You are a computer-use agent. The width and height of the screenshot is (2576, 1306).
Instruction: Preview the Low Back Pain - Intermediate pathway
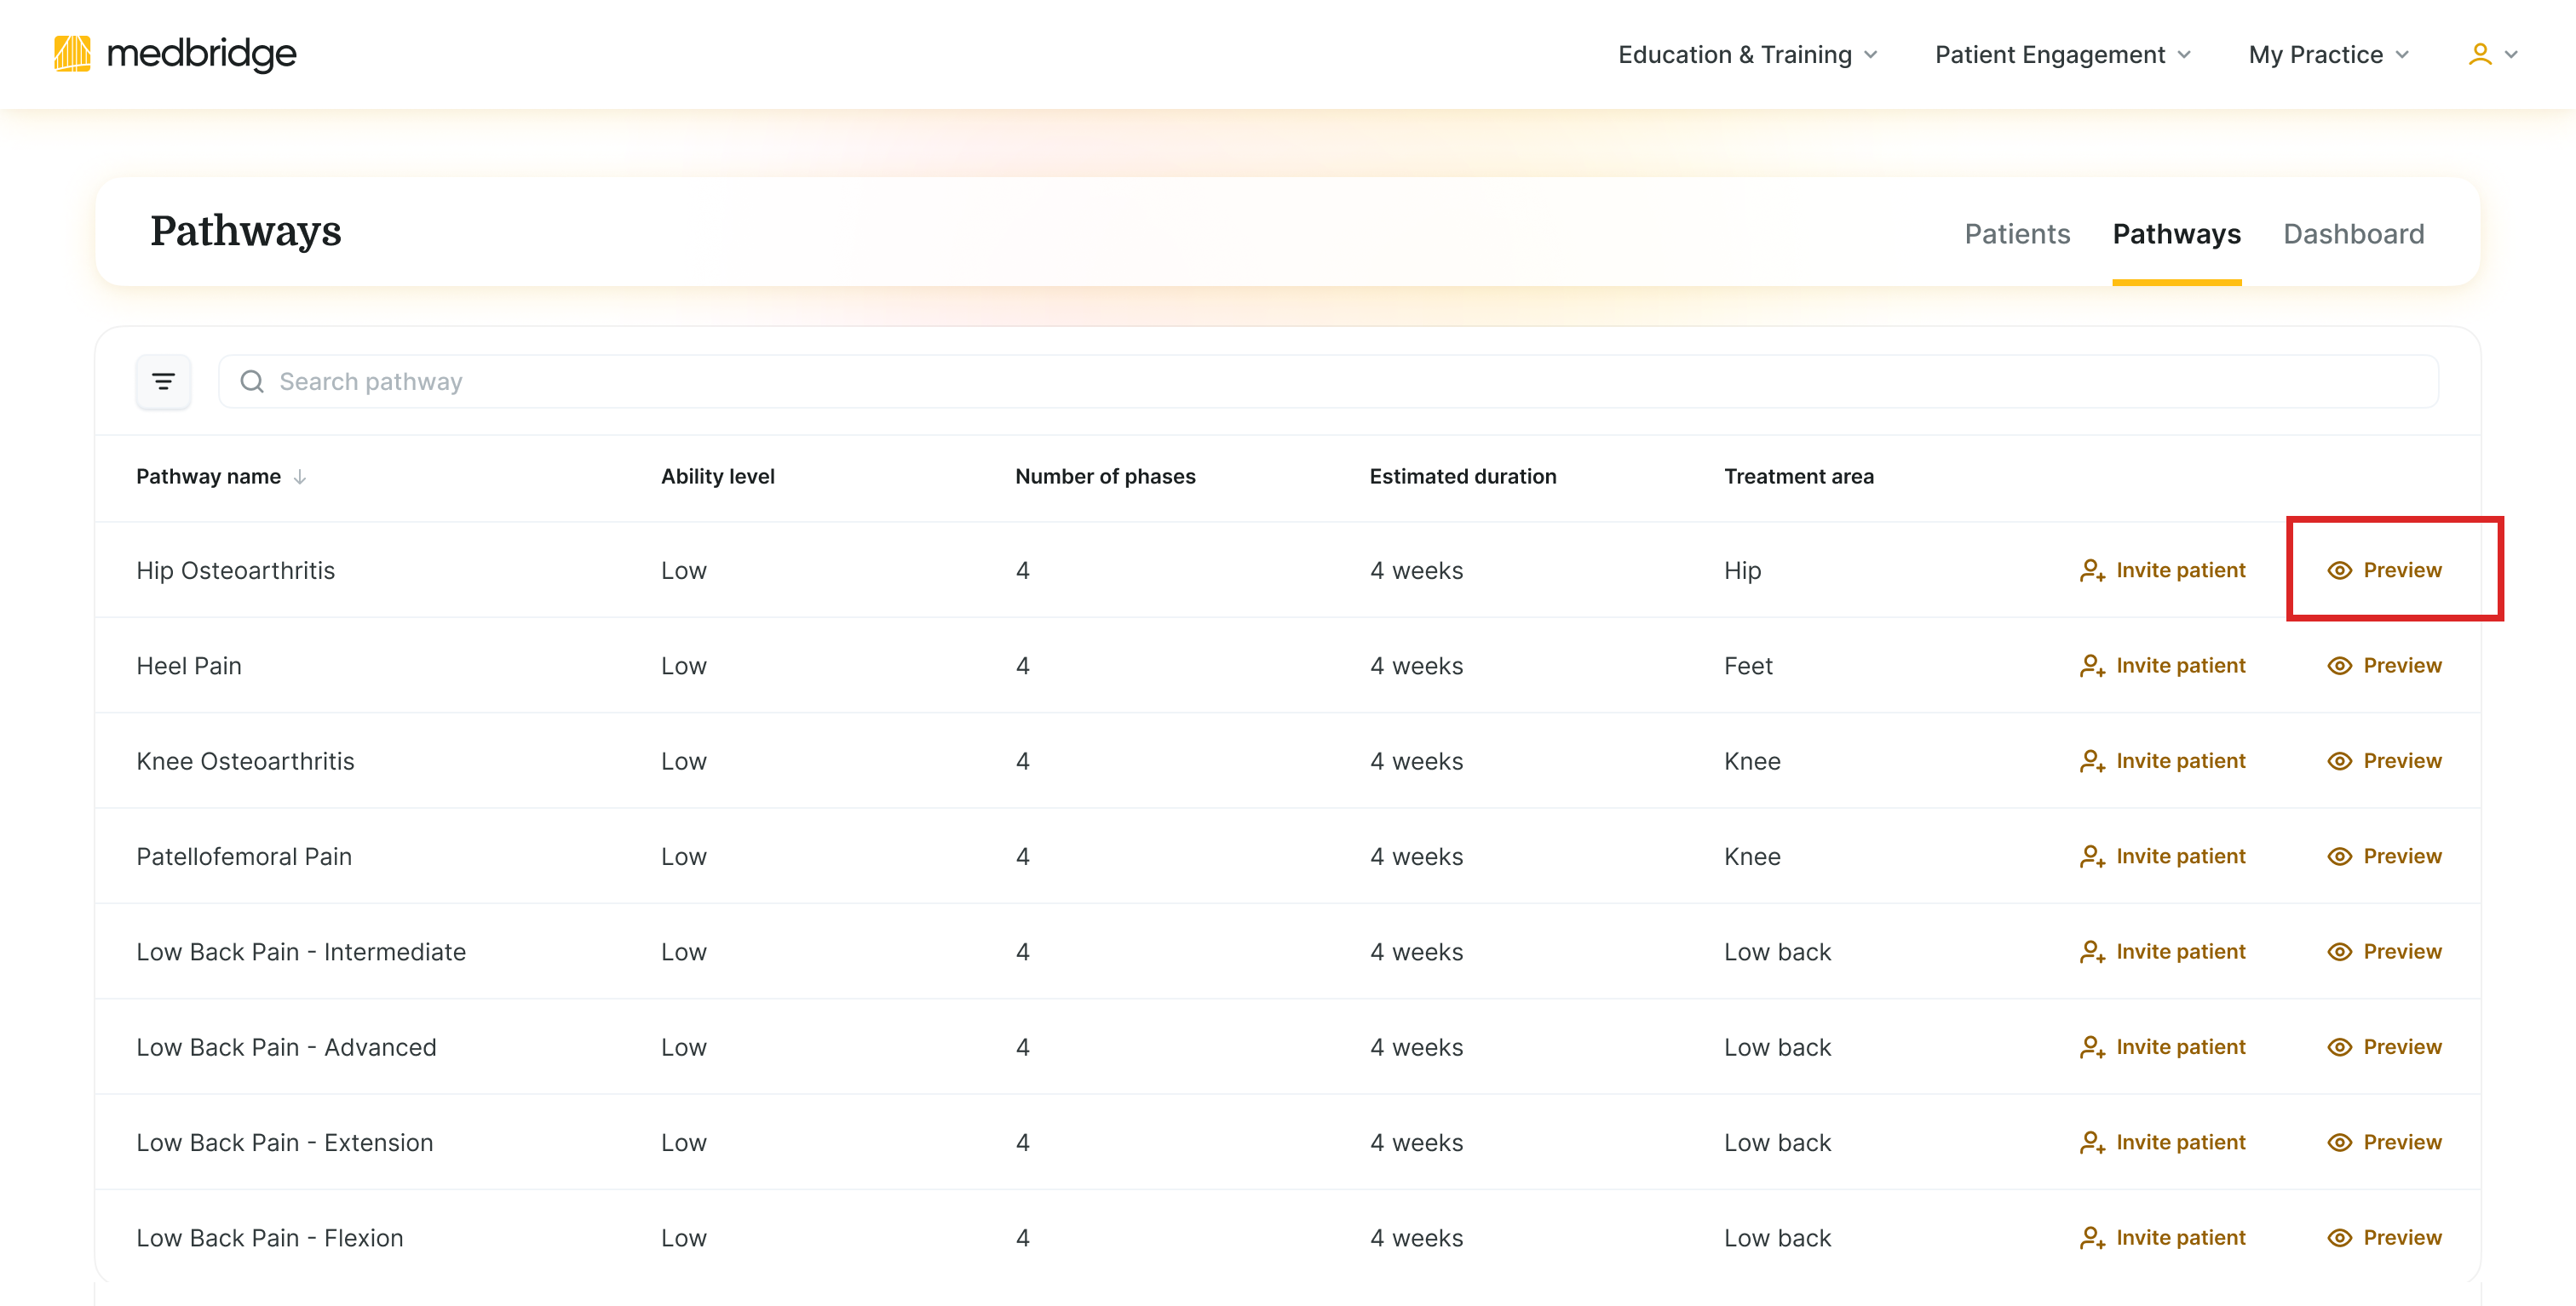(x=2384, y=953)
